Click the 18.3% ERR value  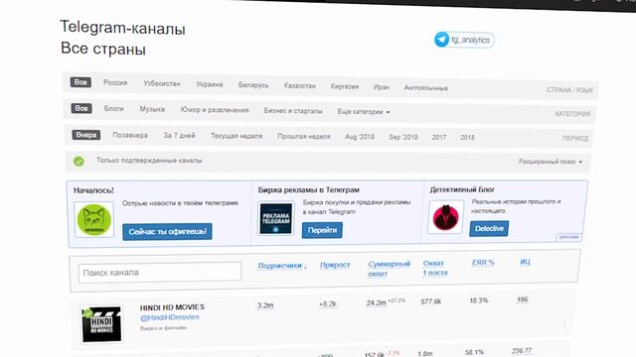[479, 300]
